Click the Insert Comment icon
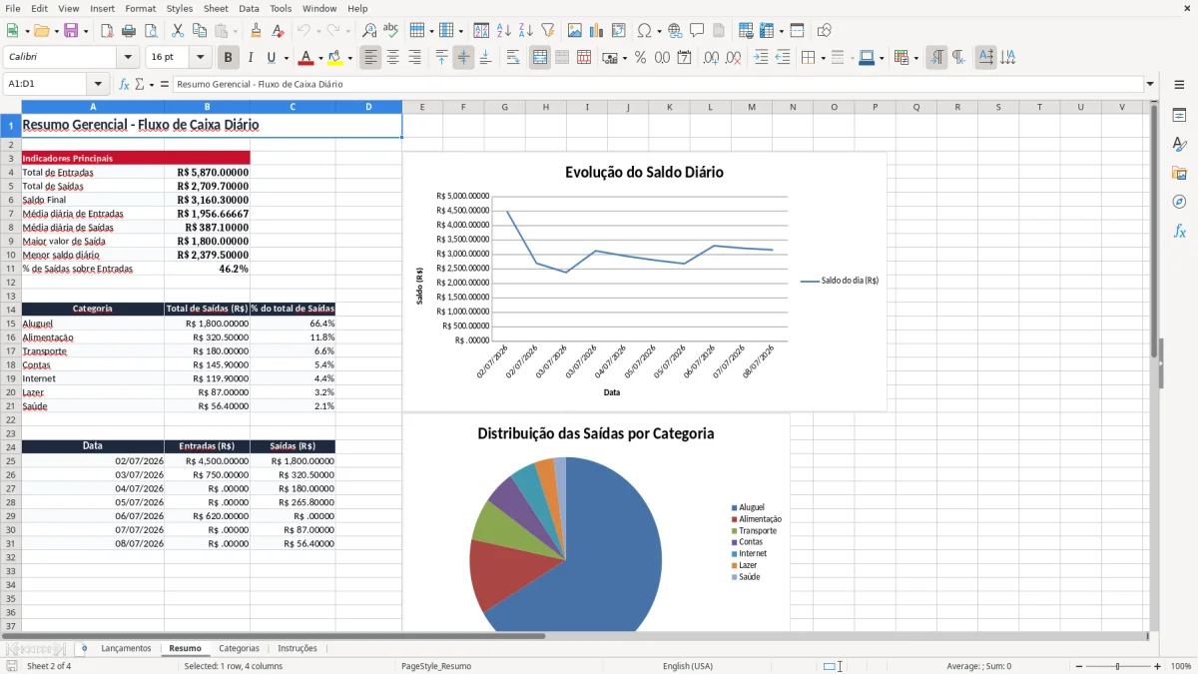This screenshot has height=674, width=1198. (x=698, y=31)
